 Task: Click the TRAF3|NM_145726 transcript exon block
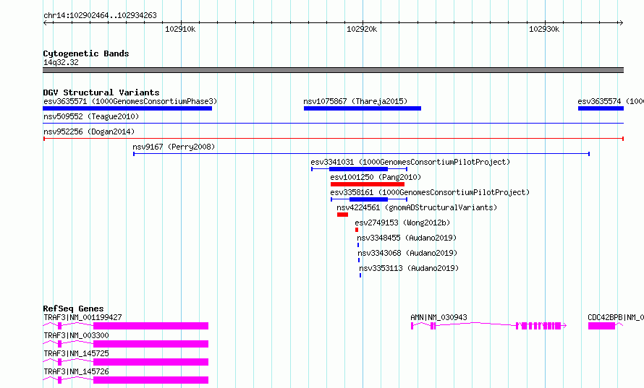pyautogui.click(x=151, y=380)
